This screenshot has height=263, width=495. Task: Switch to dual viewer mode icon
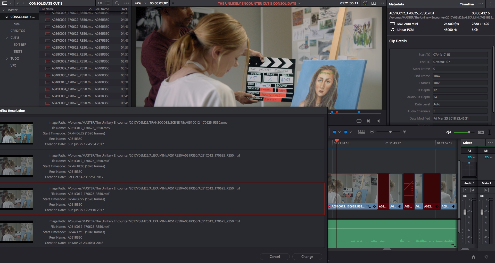[374, 3]
